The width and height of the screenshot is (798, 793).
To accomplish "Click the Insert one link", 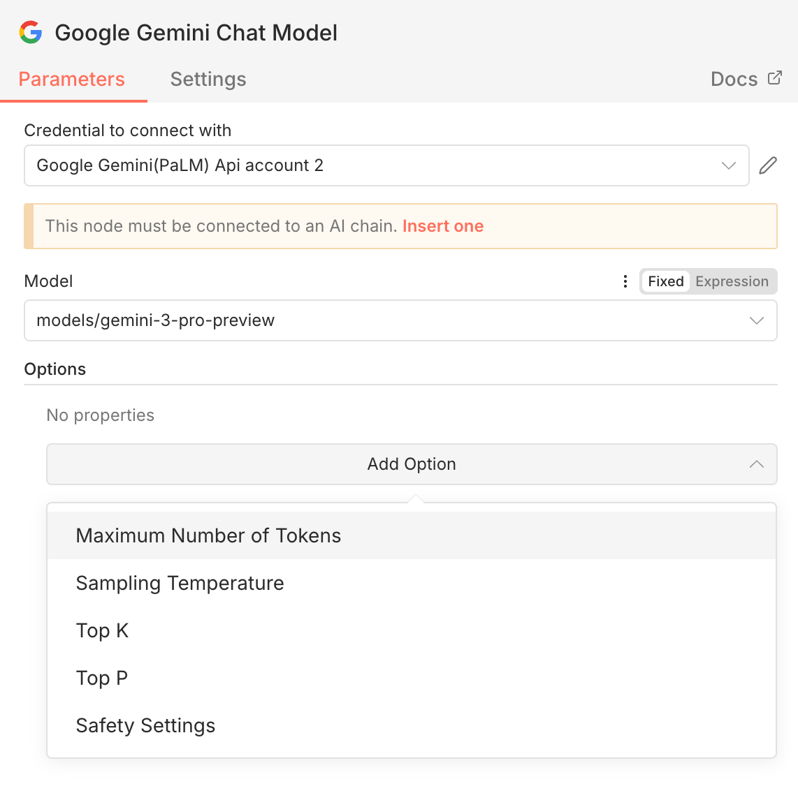I will [443, 225].
